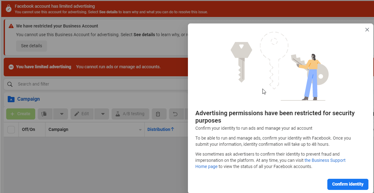Select the A/B testing flask icon
Image resolution: width=374 pixels, height=193 pixels.
coord(117,114)
